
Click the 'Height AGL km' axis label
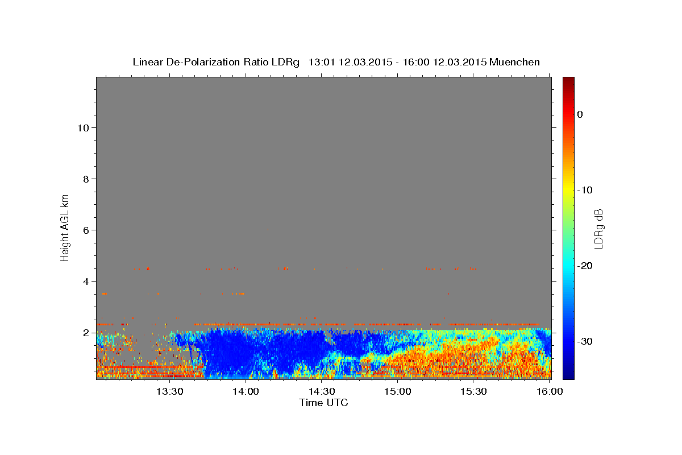coord(65,227)
